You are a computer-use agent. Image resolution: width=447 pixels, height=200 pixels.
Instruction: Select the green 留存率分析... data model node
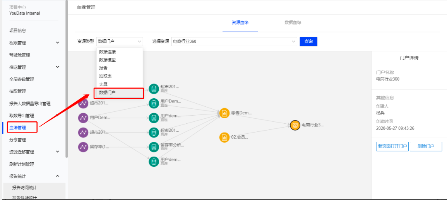tap(154, 147)
